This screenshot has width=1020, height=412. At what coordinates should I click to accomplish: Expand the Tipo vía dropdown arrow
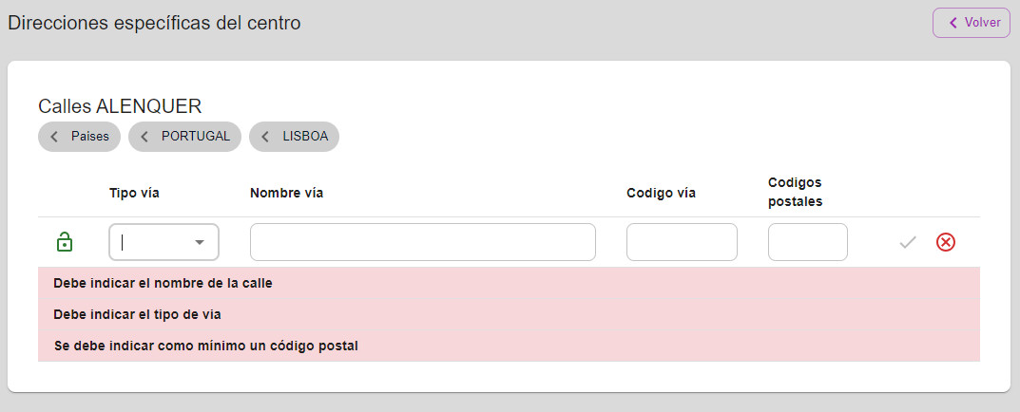tap(200, 242)
